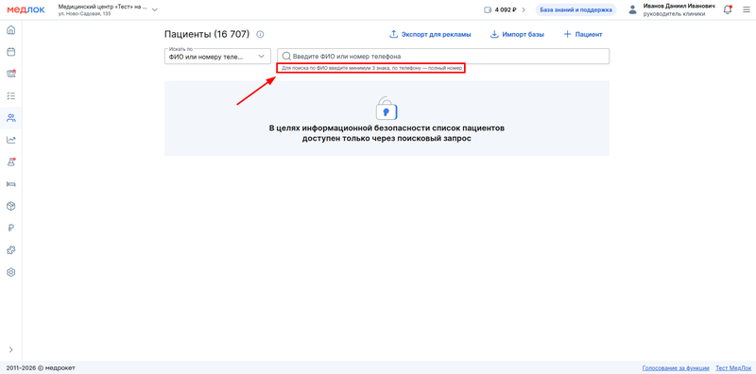Open the warehouse box icon in sidebar
This screenshot has height=374, width=756.
click(11, 206)
